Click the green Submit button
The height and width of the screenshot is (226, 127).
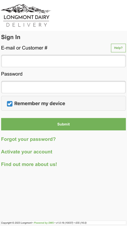[63, 124]
